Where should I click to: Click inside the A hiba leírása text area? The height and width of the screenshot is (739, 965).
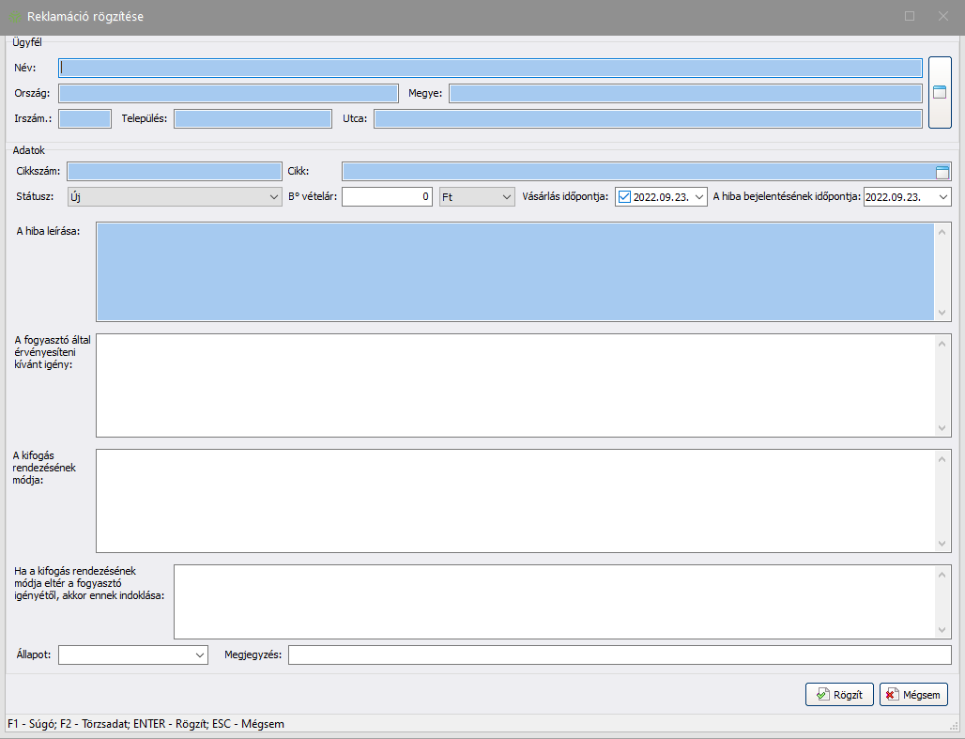(515, 271)
